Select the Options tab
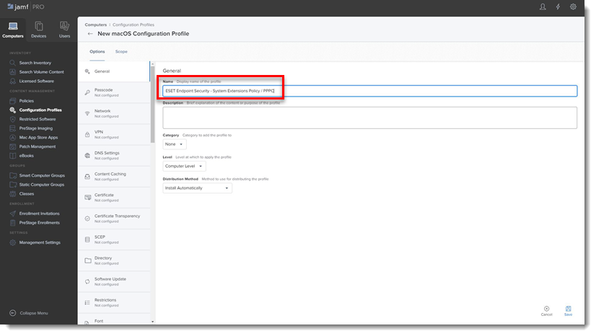This screenshot has height=331, width=591. click(97, 52)
